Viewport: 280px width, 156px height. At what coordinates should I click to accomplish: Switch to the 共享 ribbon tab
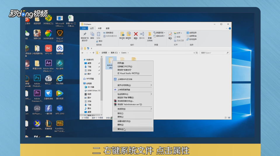[100, 28]
